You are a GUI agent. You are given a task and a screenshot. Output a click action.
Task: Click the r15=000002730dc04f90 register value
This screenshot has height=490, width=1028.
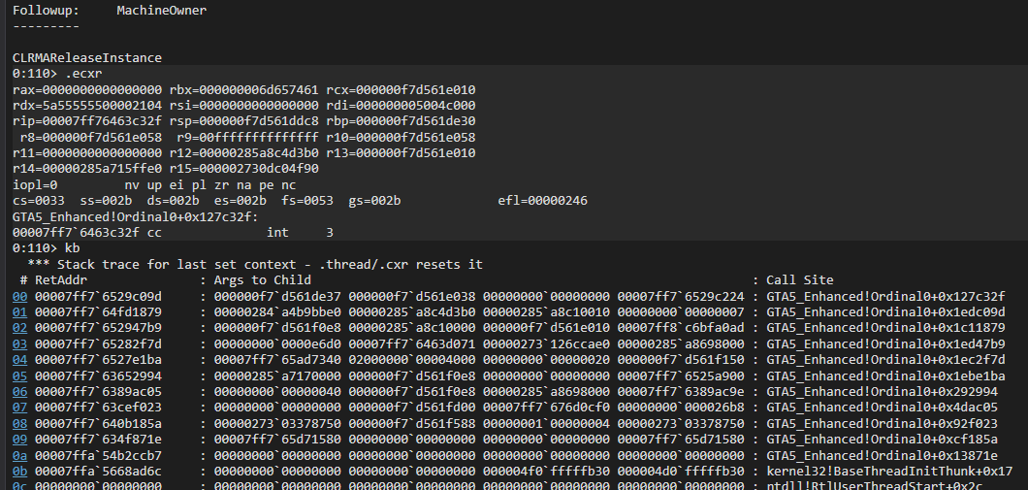point(243,169)
